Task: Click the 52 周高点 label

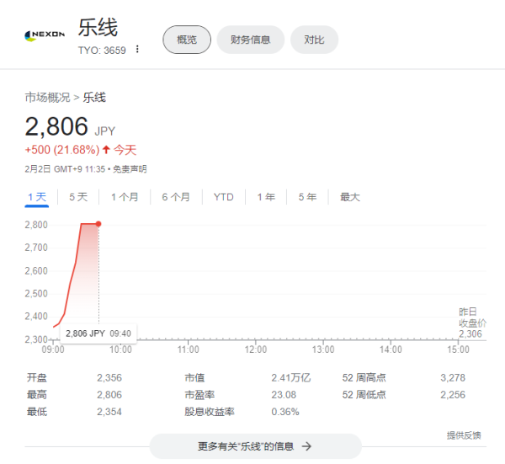Action: coord(364,377)
